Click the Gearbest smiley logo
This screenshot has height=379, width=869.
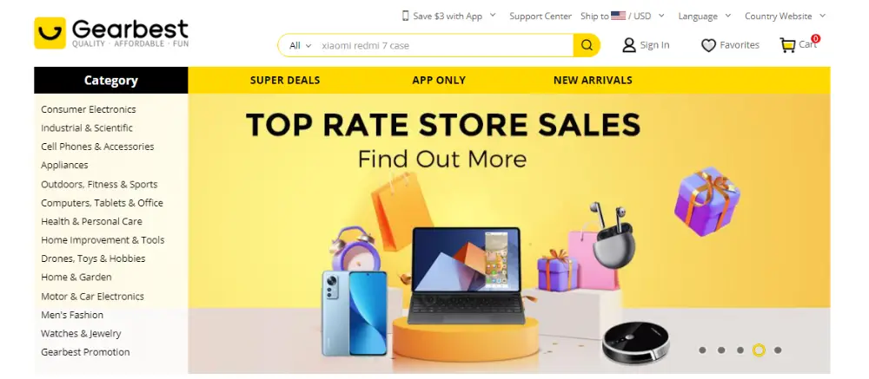[x=50, y=33]
